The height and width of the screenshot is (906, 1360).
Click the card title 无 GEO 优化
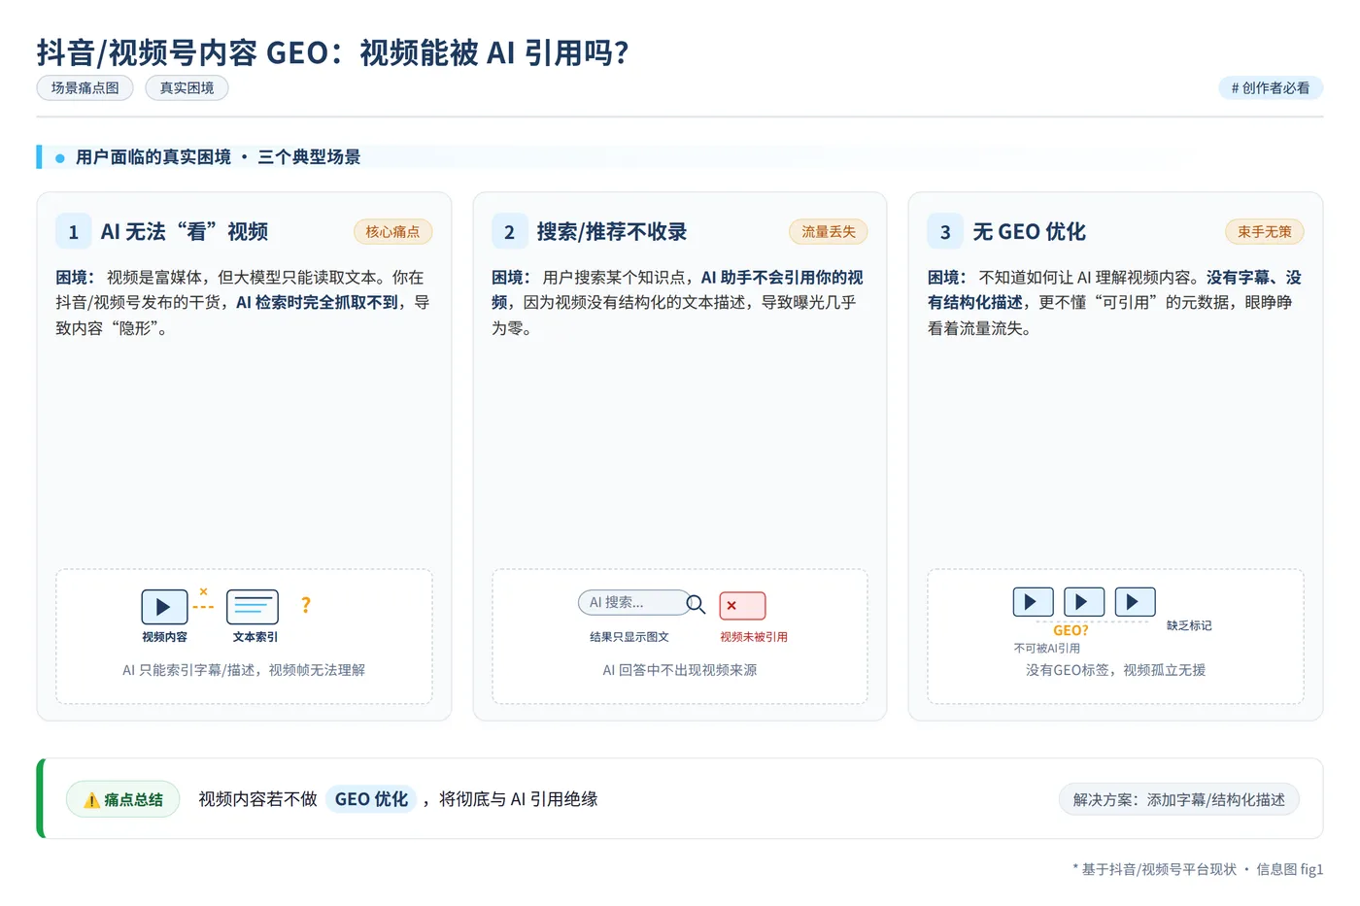click(x=1030, y=232)
